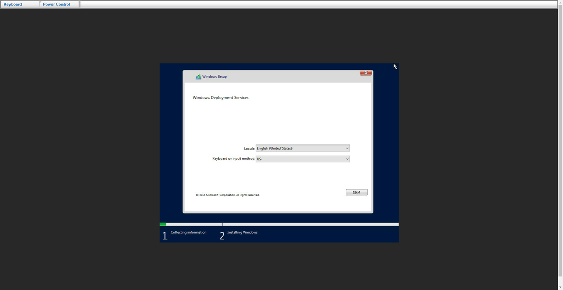Viewport: 563px width, 290px height.
Task: Click the Installing Windows step label
Action: (x=242, y=232)
